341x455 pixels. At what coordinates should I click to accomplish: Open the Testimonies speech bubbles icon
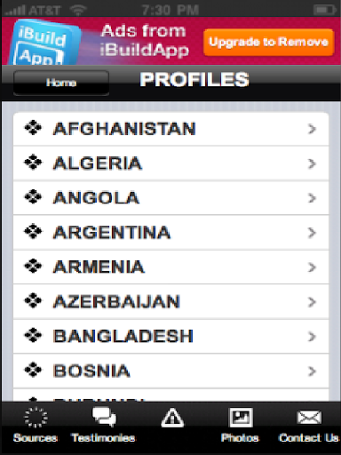point(104,417)
